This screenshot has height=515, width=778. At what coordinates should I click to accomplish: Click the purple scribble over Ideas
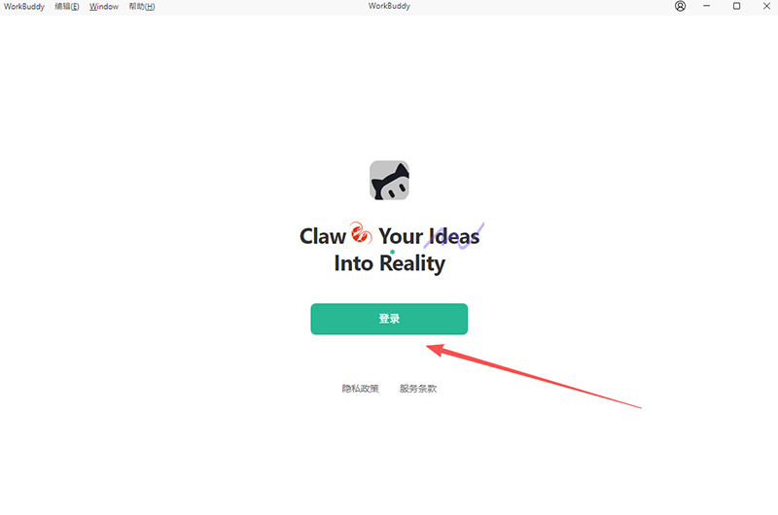[454, 236]
